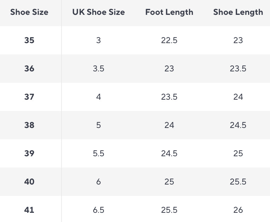Select shoe size 39 cell
270x222 pixels.
[29, 153]
